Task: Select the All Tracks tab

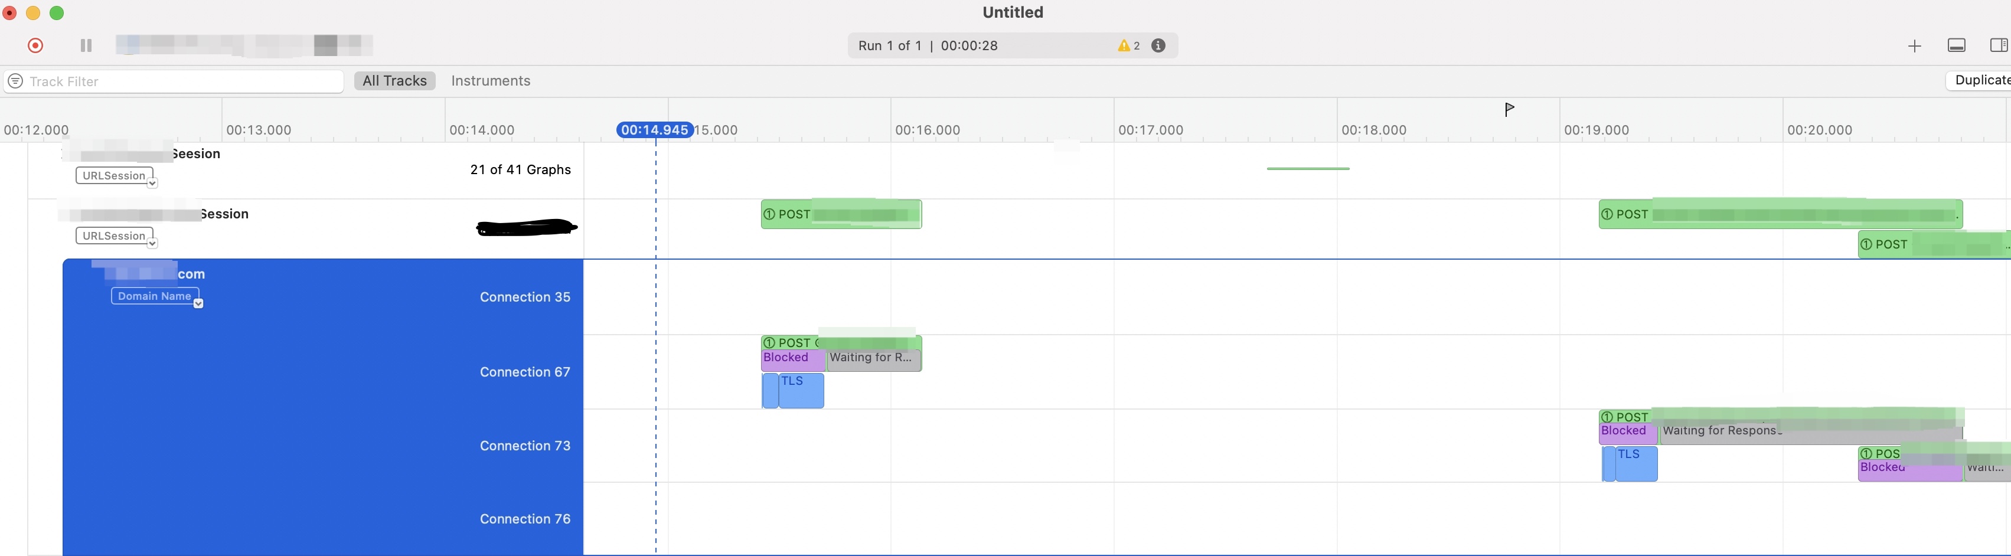Action: tap(394, 80)
